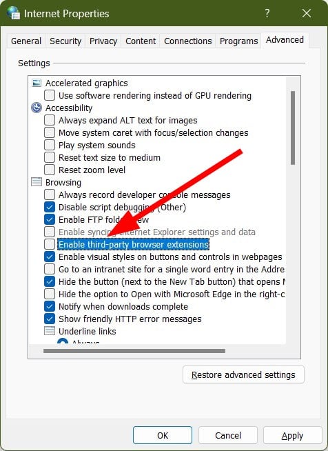The height and width of the screenshot is (451, 328).
Task: Confirm with the OK button
Action: [x=163, y=435]
